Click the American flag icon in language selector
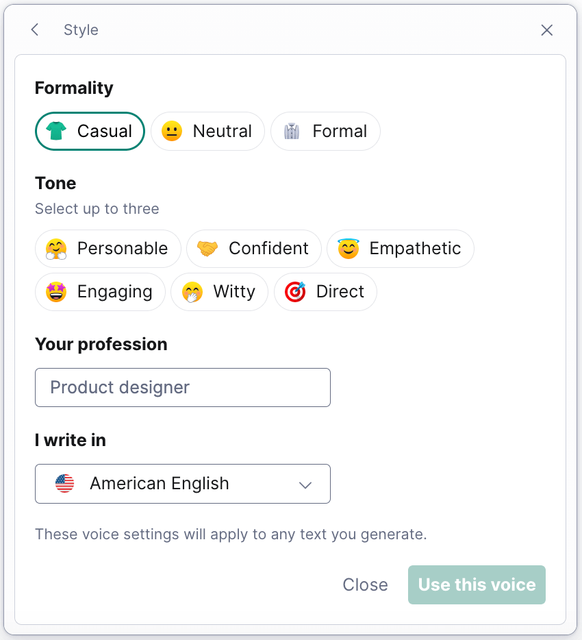582x640 pixels. pyautogui.click(x=64, y=483)
